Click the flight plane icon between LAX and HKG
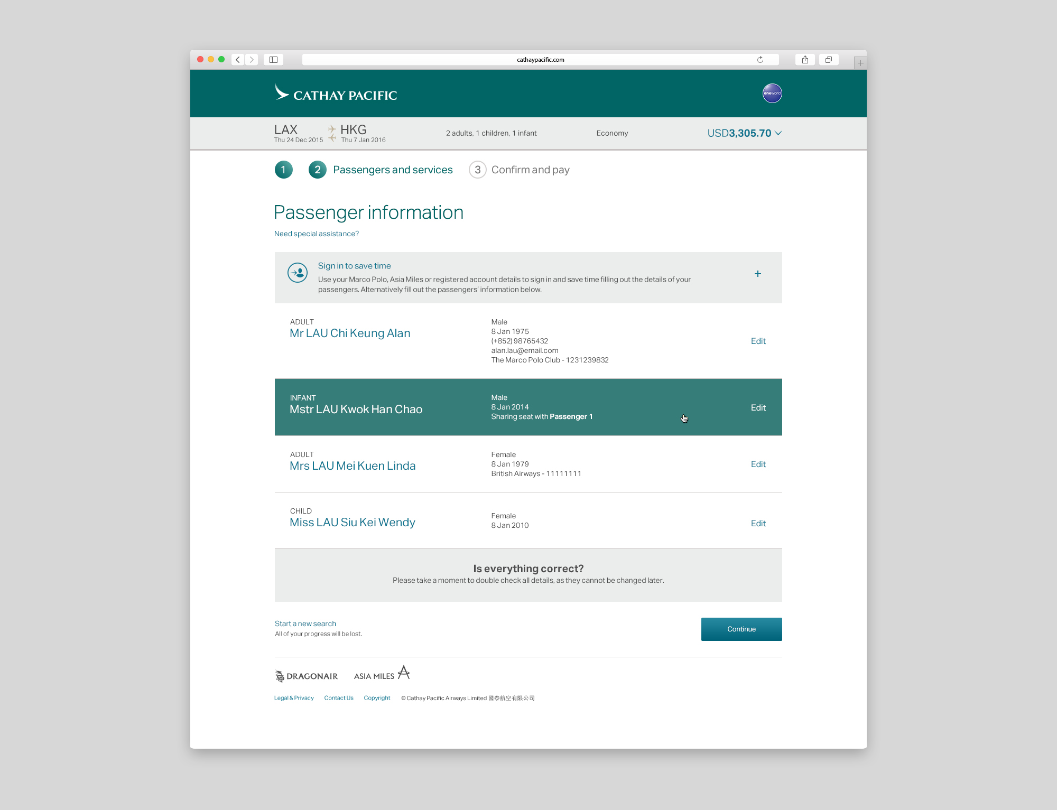The height and width of the screenshot is (810, 1057). (x=332, y=133)
